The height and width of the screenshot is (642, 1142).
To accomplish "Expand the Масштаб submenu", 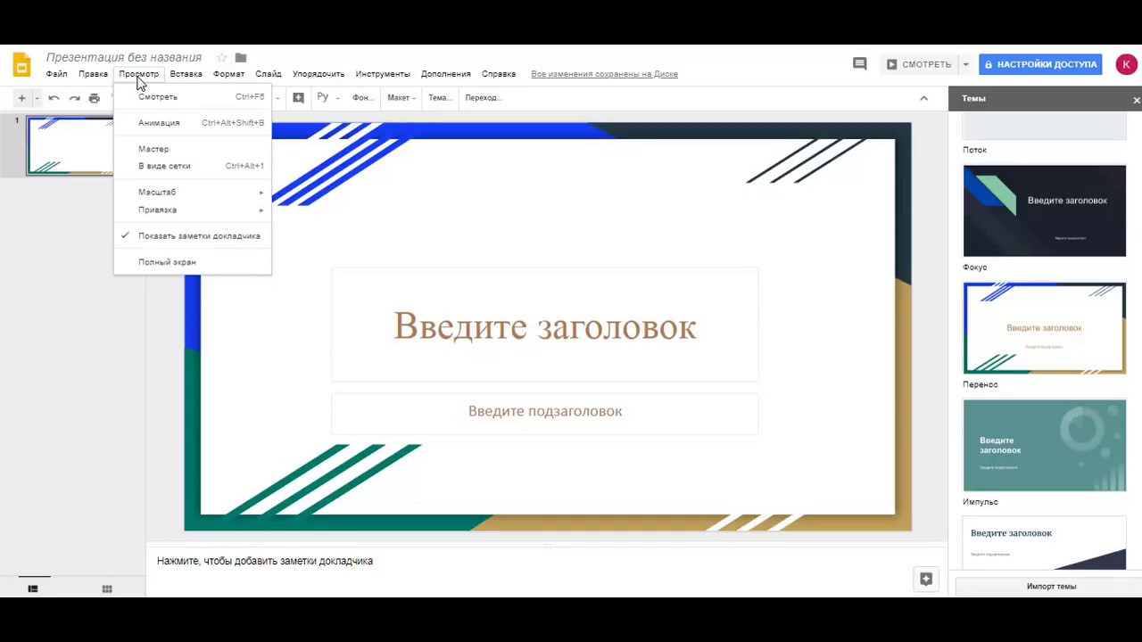I will pyautogui.click(x=193, y=193).
